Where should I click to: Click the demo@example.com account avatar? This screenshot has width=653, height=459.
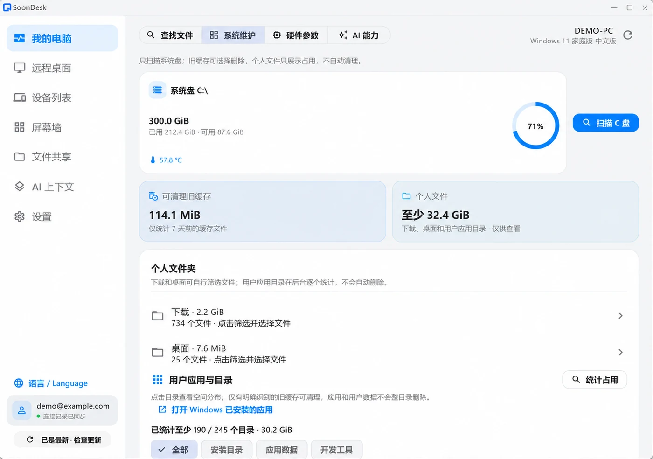21,410
